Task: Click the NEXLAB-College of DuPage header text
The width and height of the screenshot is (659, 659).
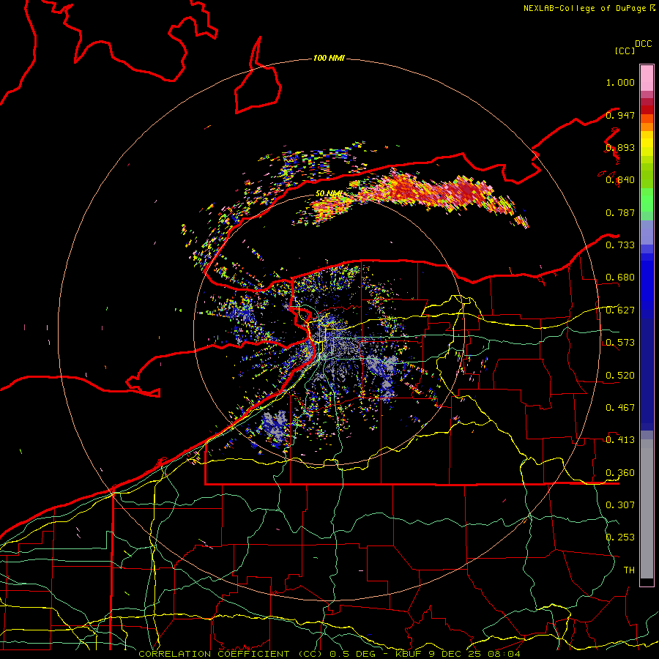Action: coord(584,8)
